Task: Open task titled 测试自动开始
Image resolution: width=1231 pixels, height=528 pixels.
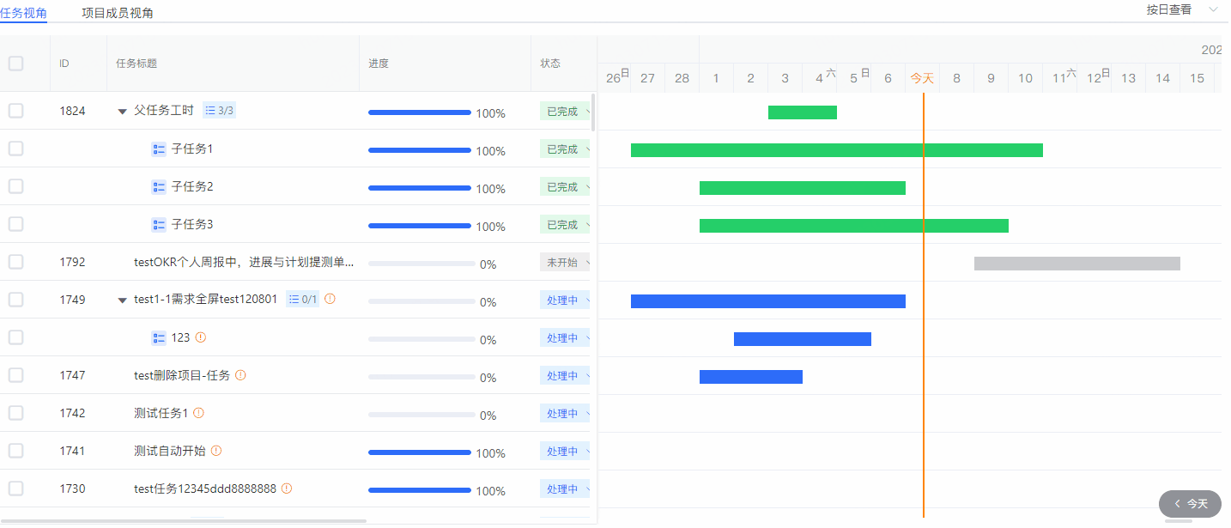Action: (x=170, y=451)
